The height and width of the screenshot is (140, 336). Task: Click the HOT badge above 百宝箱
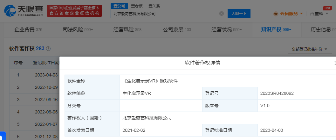click(327, 8)
